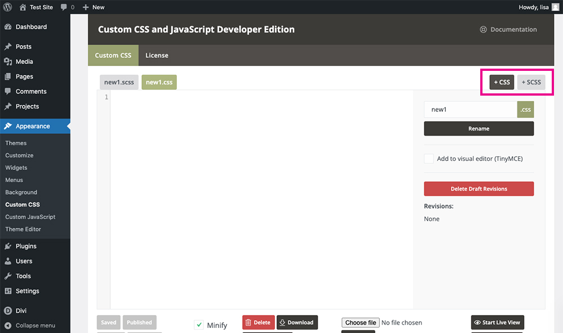Click the Appearance paintbrush icon
This screenshot has height=333, width=563.
pos(8,127)
